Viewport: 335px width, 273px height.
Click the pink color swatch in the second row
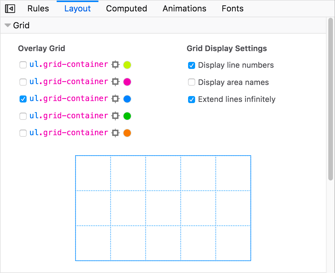point(127,82)
